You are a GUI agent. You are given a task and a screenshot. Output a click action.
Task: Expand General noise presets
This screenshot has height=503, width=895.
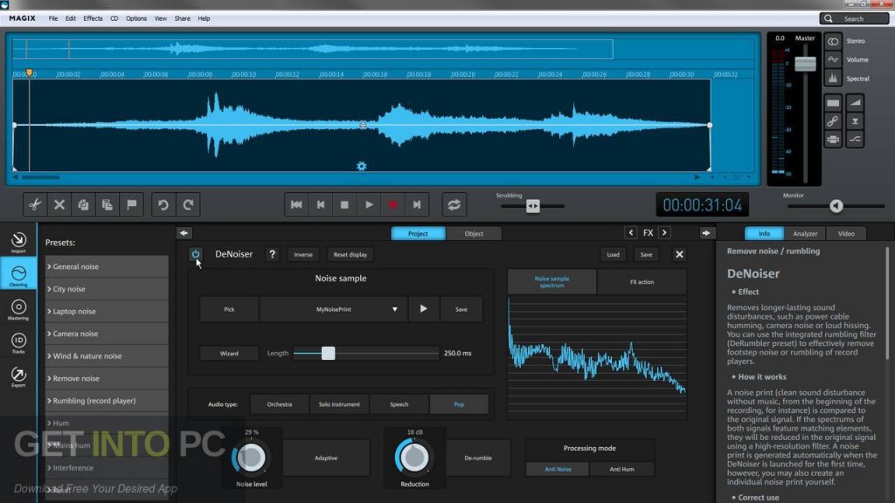pyautogui.click(x=107, y=266)
